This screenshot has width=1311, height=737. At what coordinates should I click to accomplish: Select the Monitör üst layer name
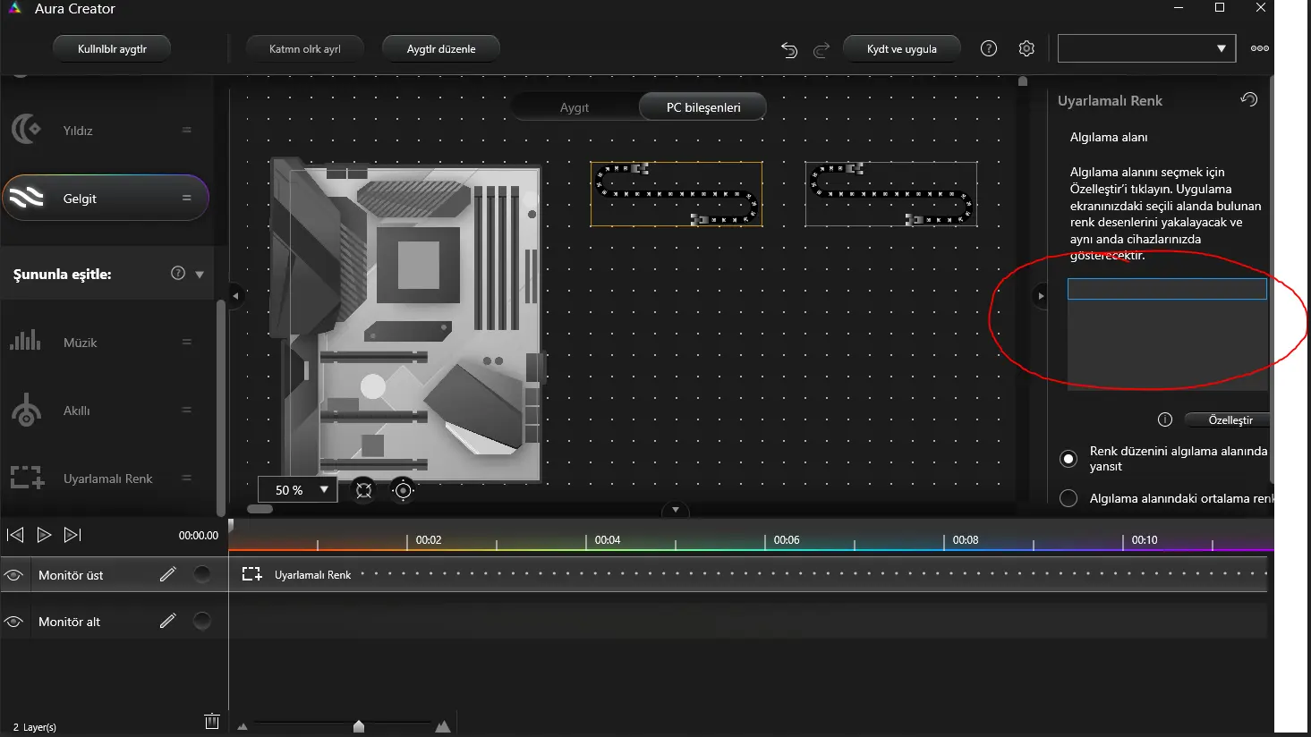pos(71,575)
